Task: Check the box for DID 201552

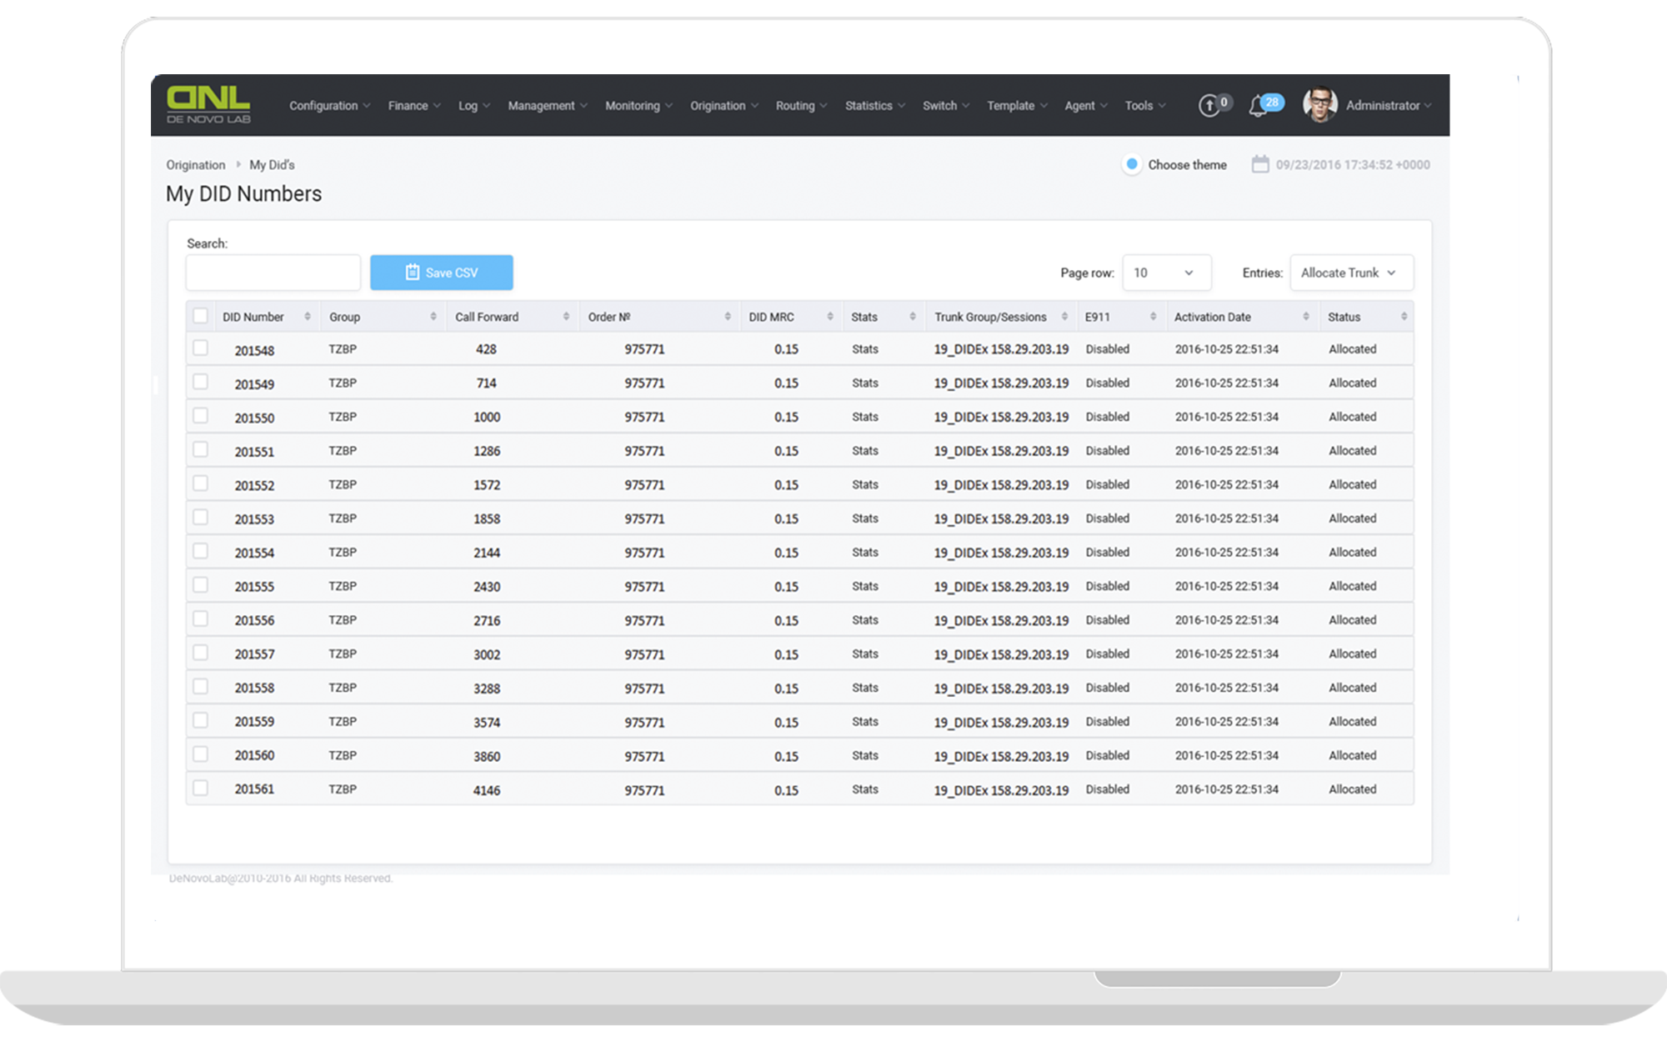Action: (200, 483)
